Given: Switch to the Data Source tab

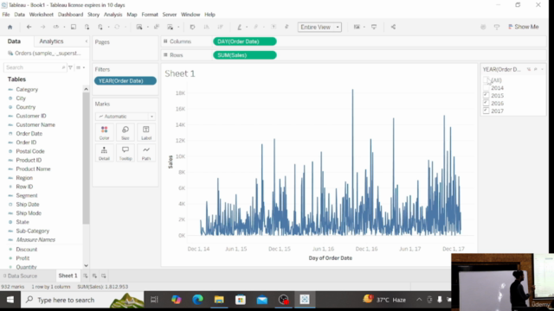Looking at the screenshot, I should coord(20,276).
